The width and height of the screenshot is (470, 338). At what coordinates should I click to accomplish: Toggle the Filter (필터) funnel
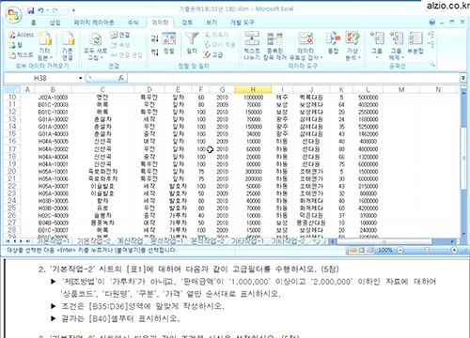pos(192,43)
